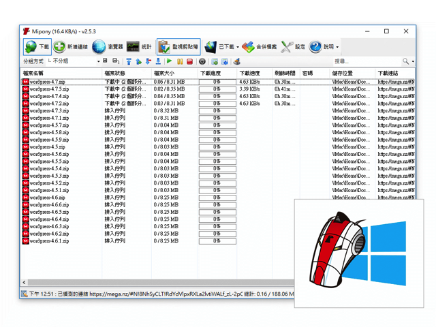This screenshot has height=327, width=436.
Task: Show the 統計 statistics graph
Action: [139, 47]
